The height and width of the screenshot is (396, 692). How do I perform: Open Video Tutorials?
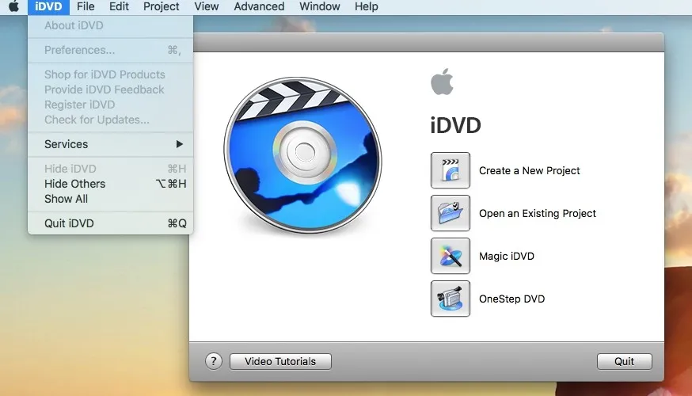click(280, 361)
